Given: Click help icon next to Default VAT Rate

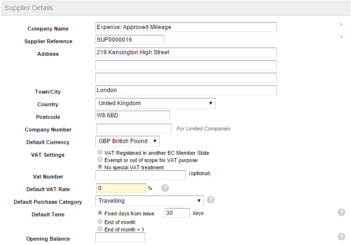Looking at the screenshot, I should click(x=165, y=188).
